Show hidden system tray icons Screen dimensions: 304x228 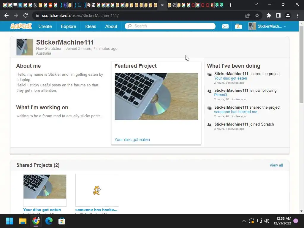[244, 221]
